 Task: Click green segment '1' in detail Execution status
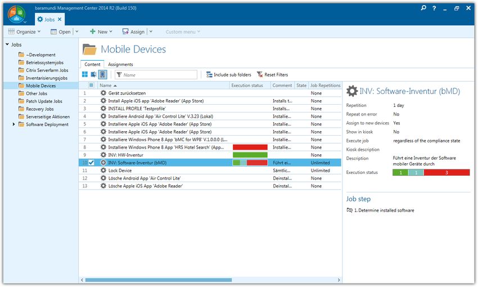pos(400,173)
